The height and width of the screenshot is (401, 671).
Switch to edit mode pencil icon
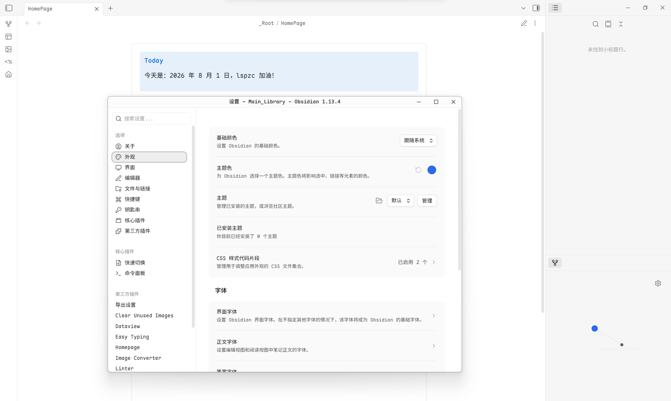tap(524, 23)
